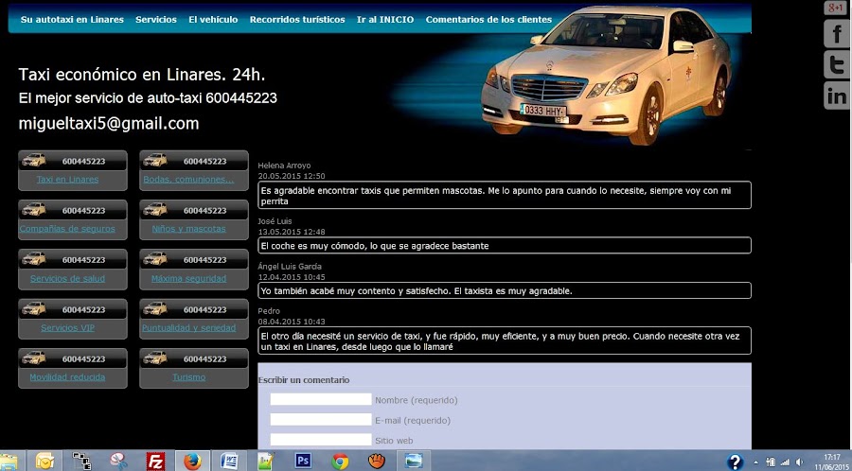The width and height of the screenshot is (852, 471).
Task: Visit the Máxima seguridad link
Action: [x=188, y=279]
